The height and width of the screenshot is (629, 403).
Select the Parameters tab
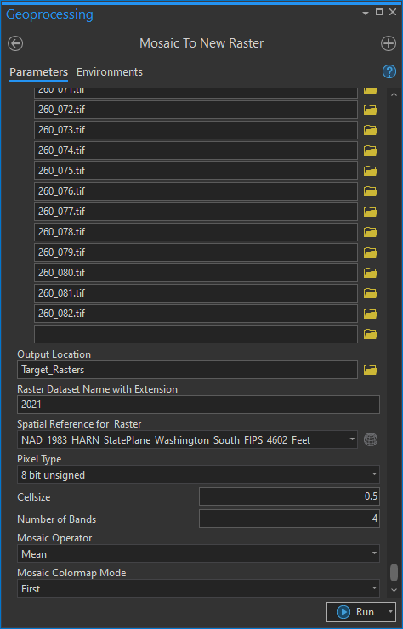click(x=38, y=72)
